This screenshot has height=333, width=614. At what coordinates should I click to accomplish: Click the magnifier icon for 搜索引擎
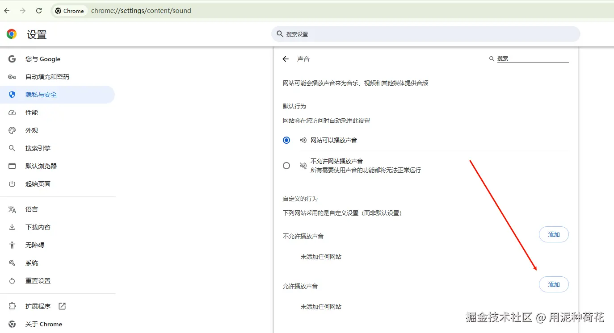[x=12, y=148]
